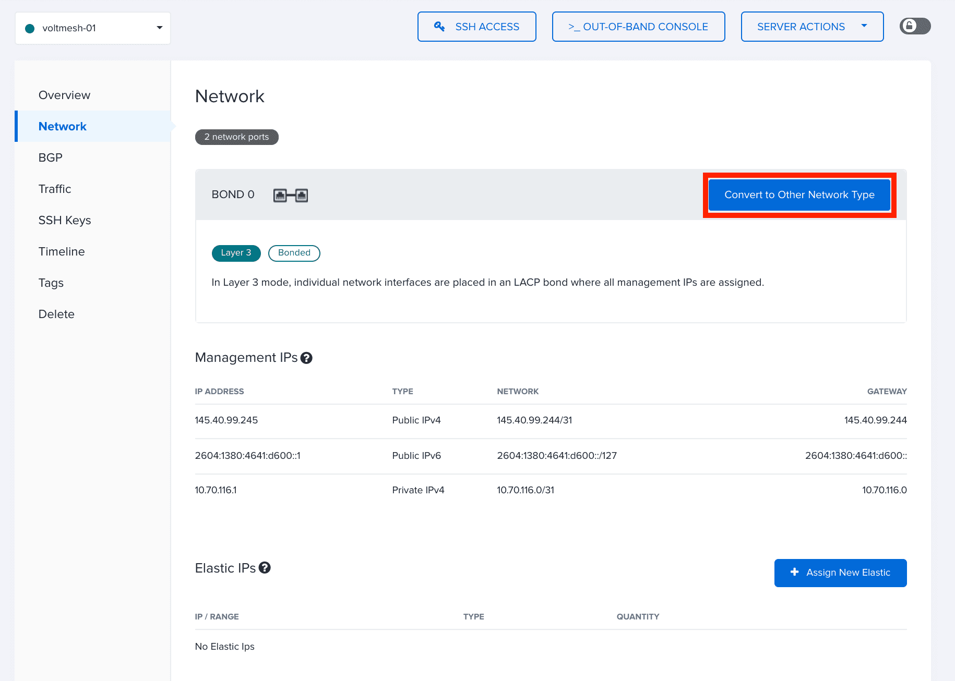Click the Public IPv4 type cell

tap(416, 420)
